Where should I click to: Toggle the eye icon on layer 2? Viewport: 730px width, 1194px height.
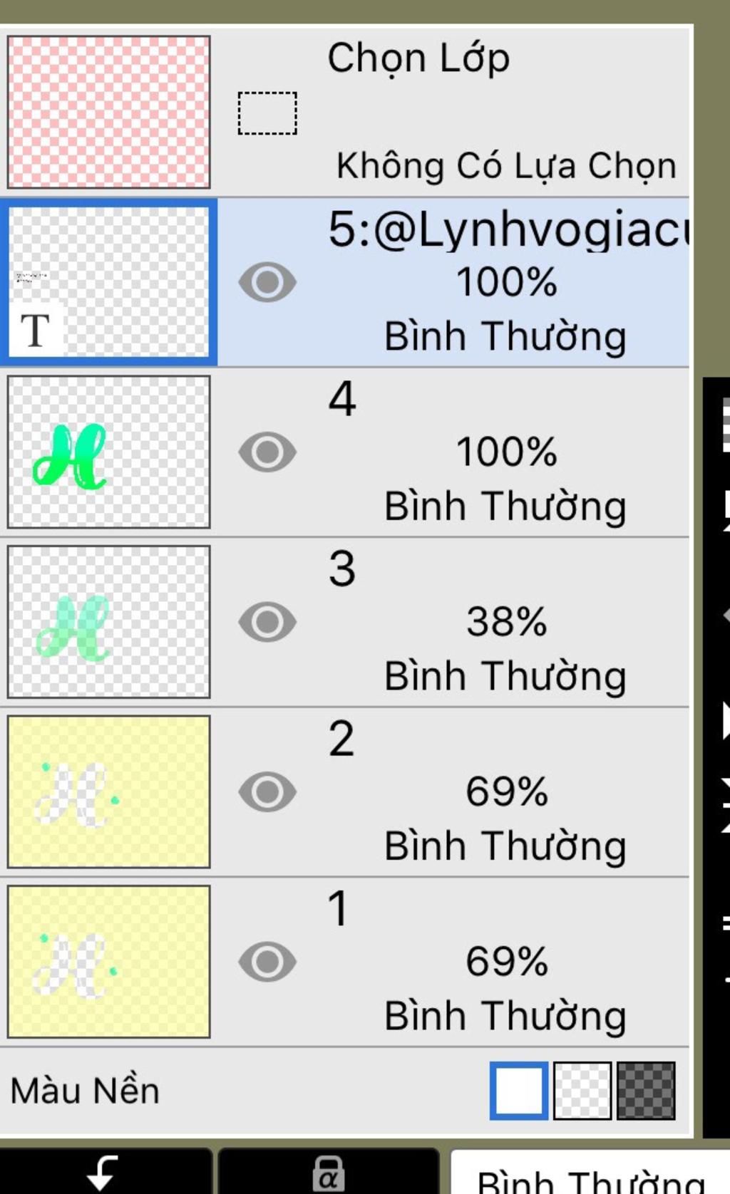click(267, 791)
